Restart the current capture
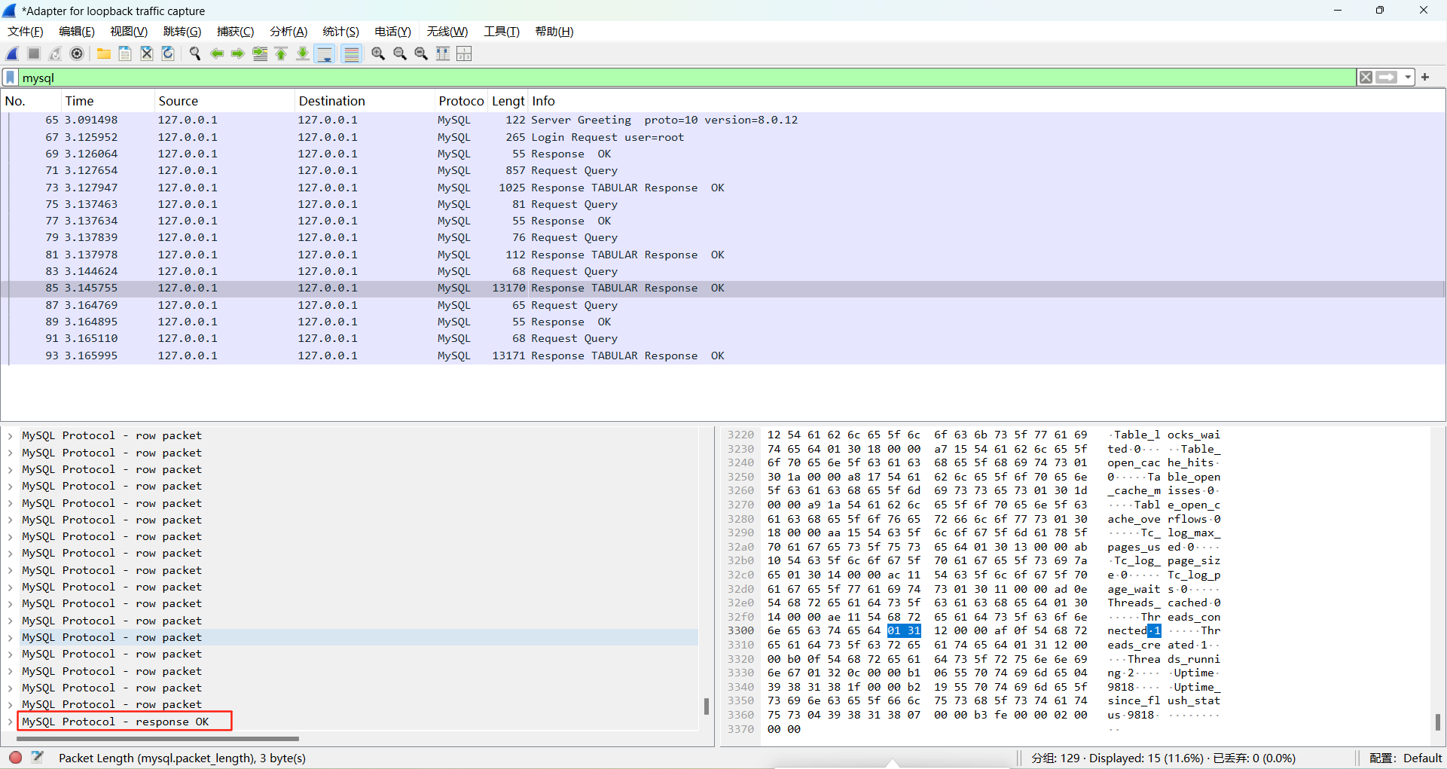The height and width of the screenshot is (769, 1447). point(55,53)
